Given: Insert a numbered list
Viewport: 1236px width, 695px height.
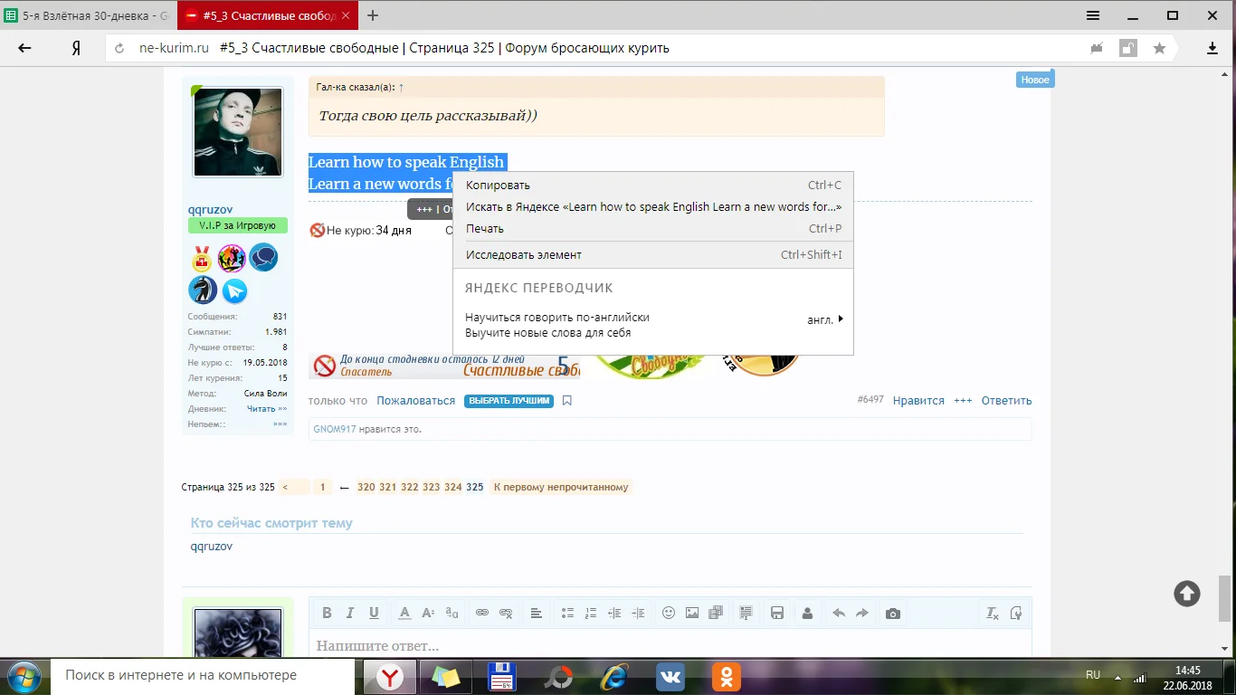Looking at the screenshot, I should (x=591, y=613).
